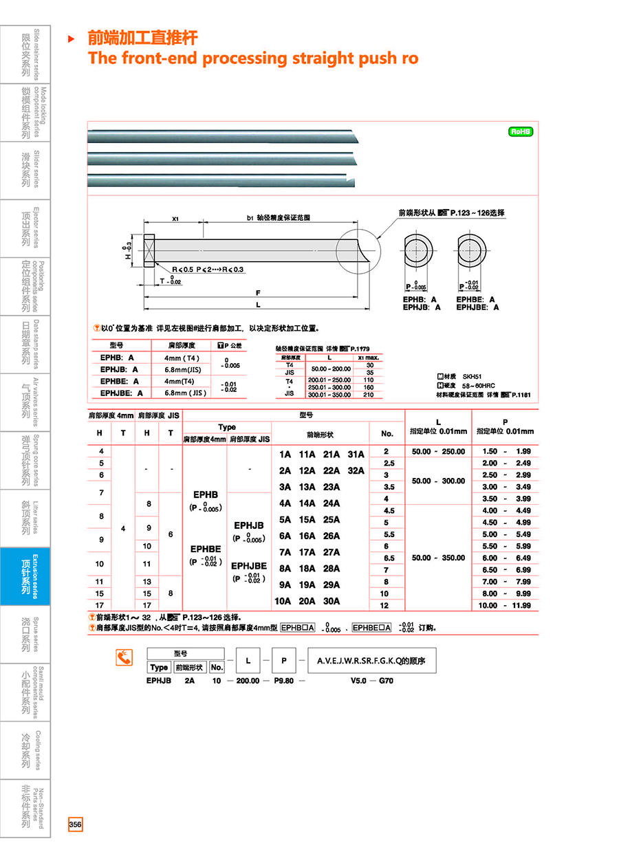The width and height of the screenshot is (641, 863).
Task: Click the push rod product photo
Action: [x=223, y=159]
